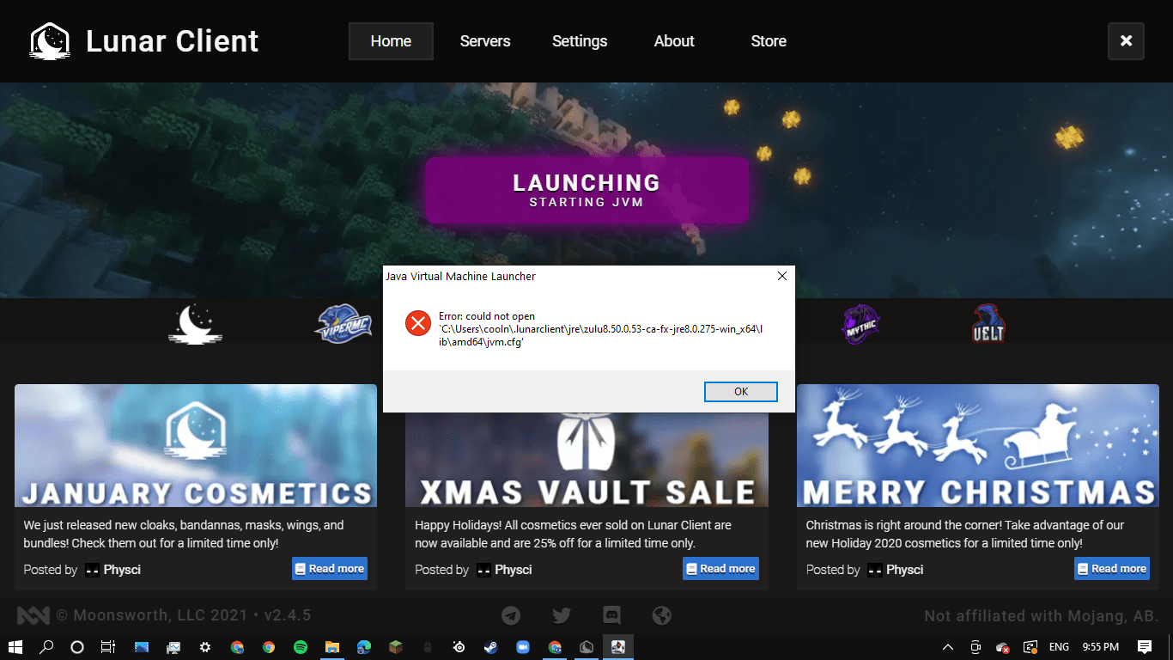Open the Telegram link icon
The width and height of the screenshot is (1173, 660).
[511, 615]
